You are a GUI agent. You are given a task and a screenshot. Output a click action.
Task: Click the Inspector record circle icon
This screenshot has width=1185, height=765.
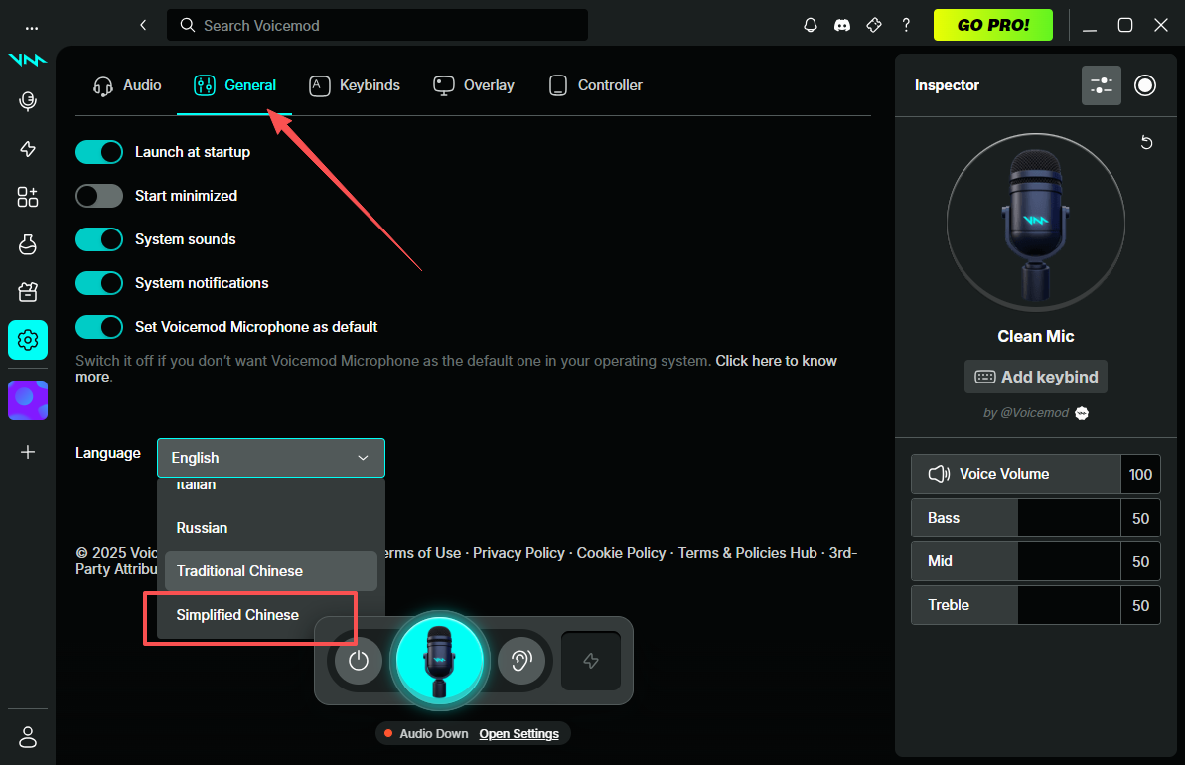(x=1145, y=85)
